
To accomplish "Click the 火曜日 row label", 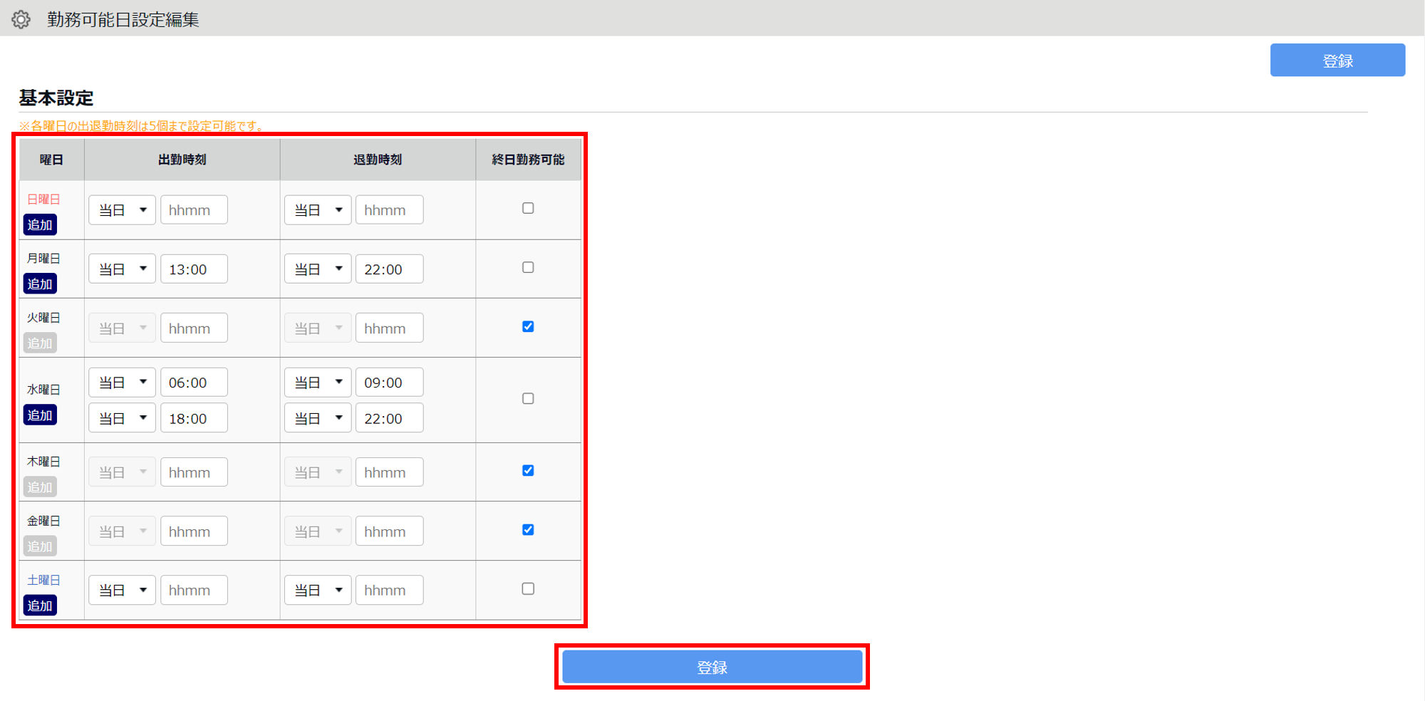I will pyautogui.click(x=43, y=318).
